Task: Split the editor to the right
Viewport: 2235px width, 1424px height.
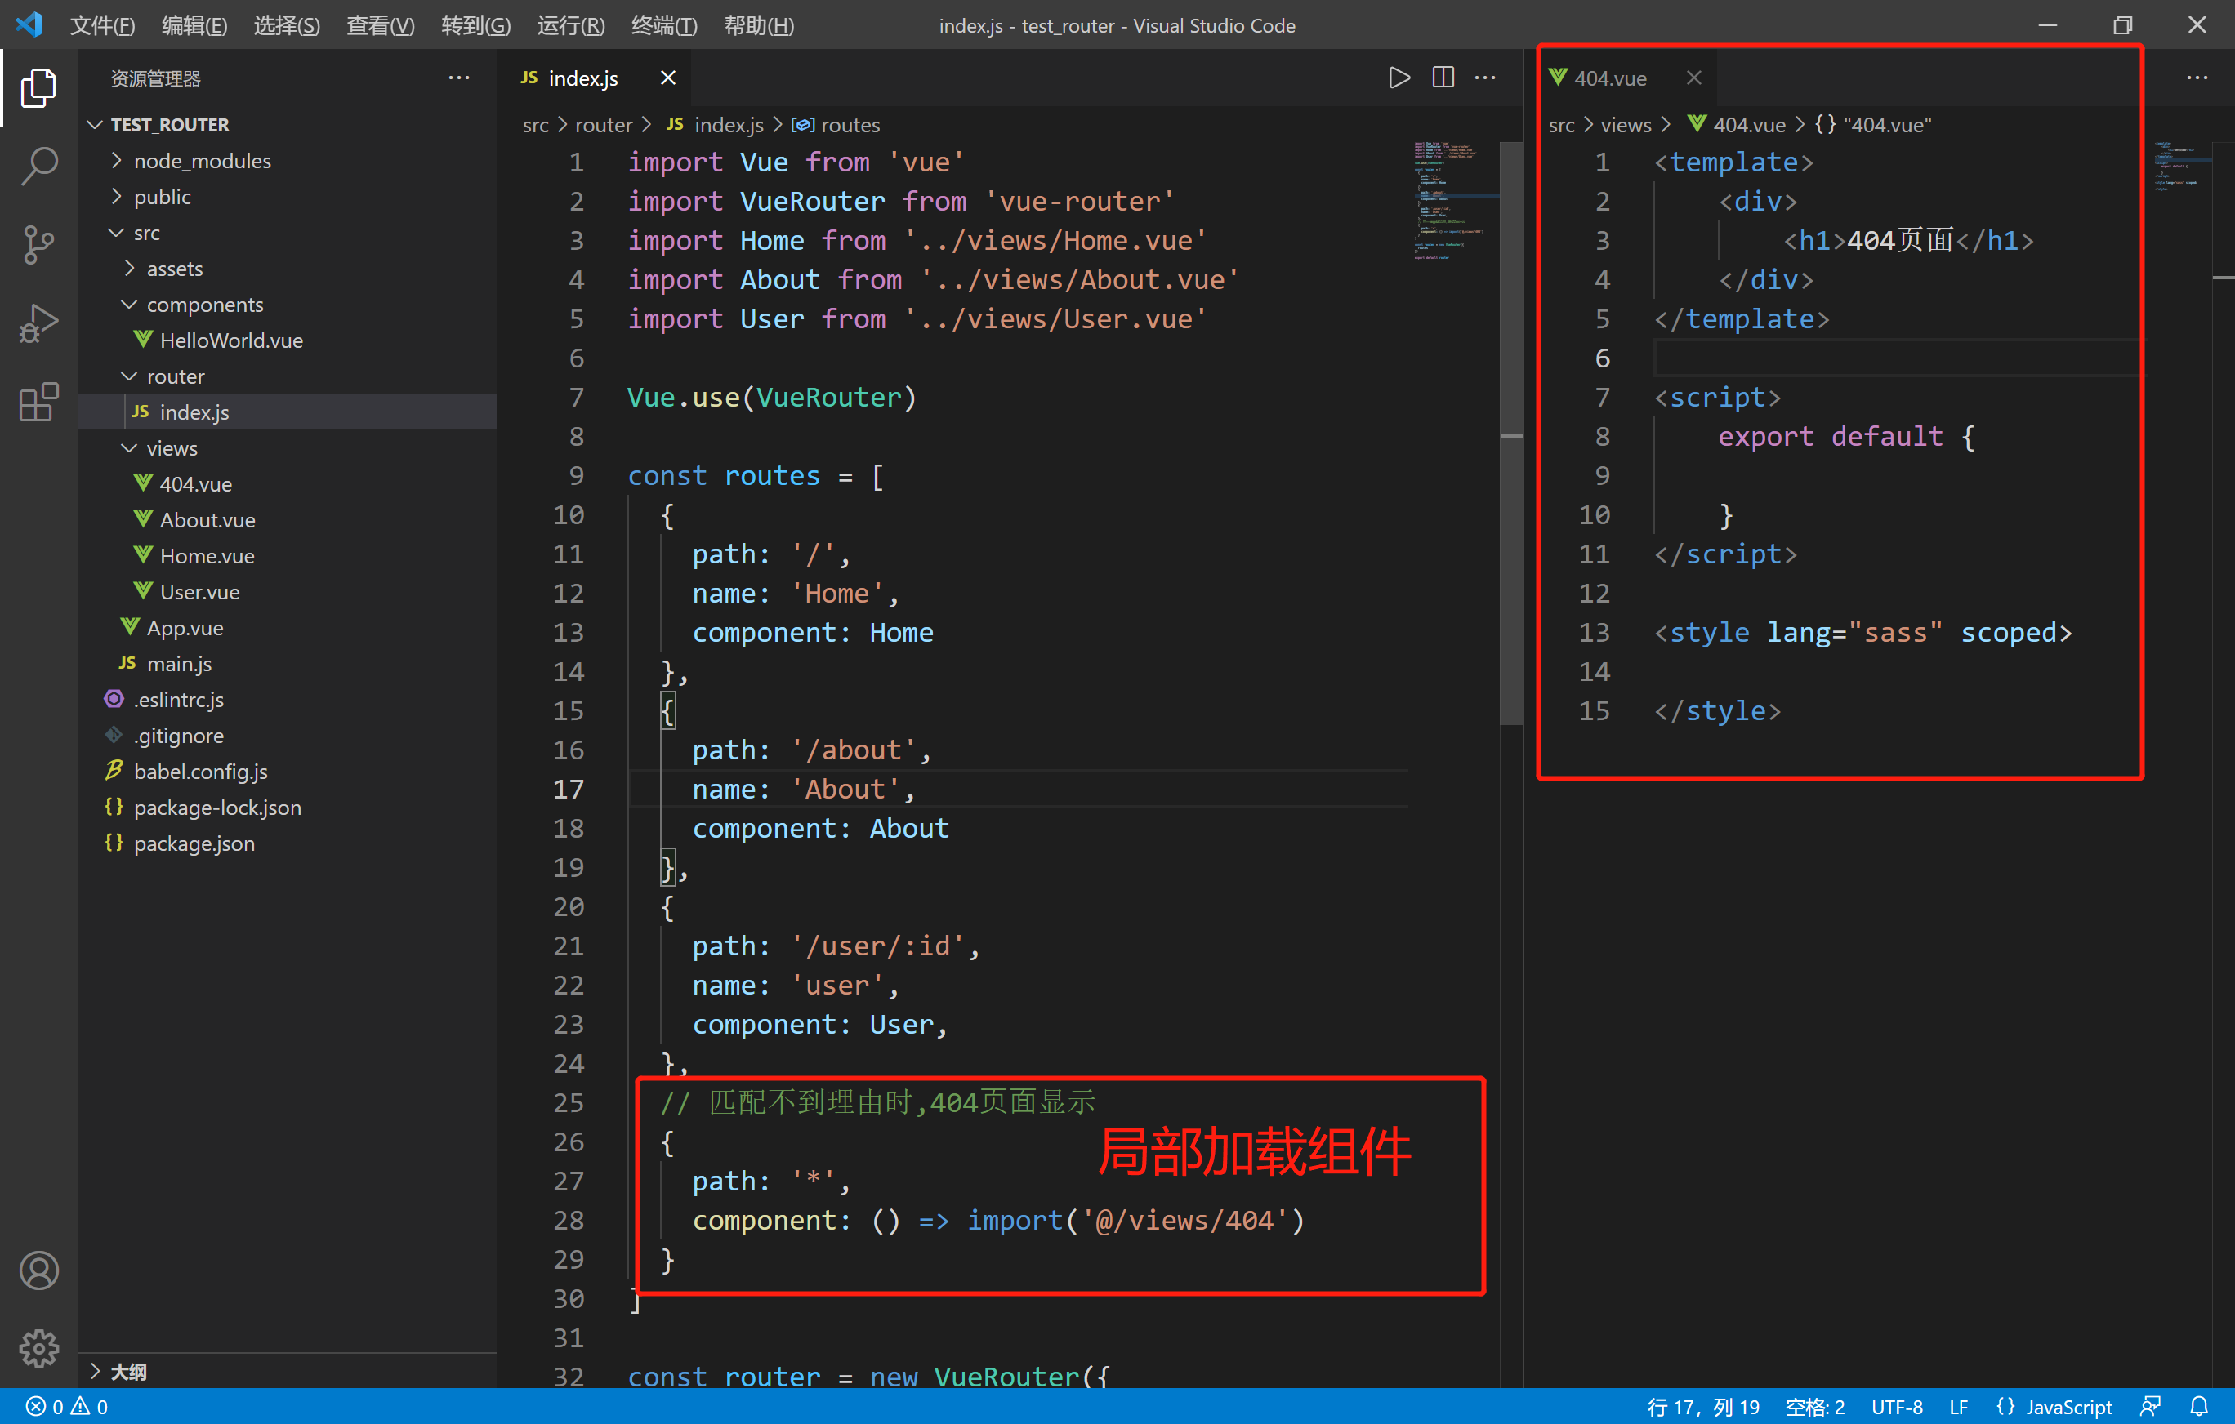Action: [1443, 78]
